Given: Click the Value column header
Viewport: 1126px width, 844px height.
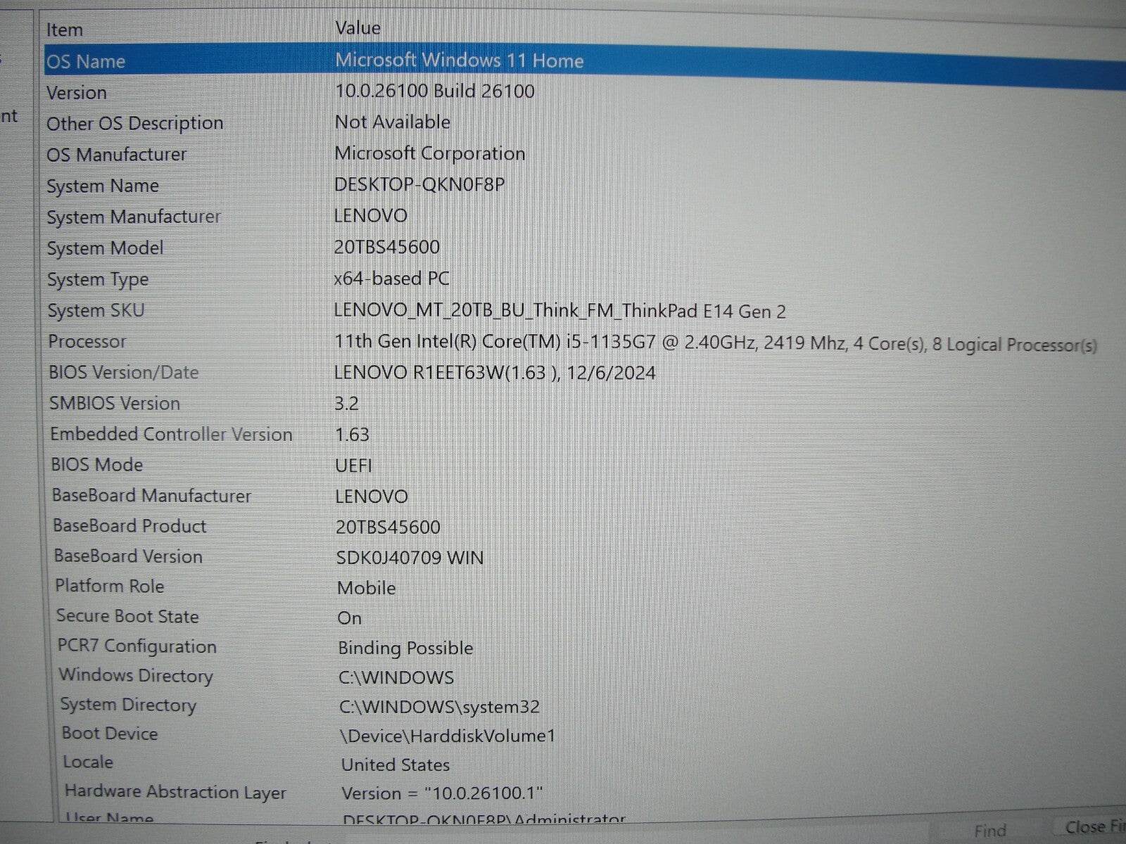Looking at the screenshot, I should tap(359, 27).
